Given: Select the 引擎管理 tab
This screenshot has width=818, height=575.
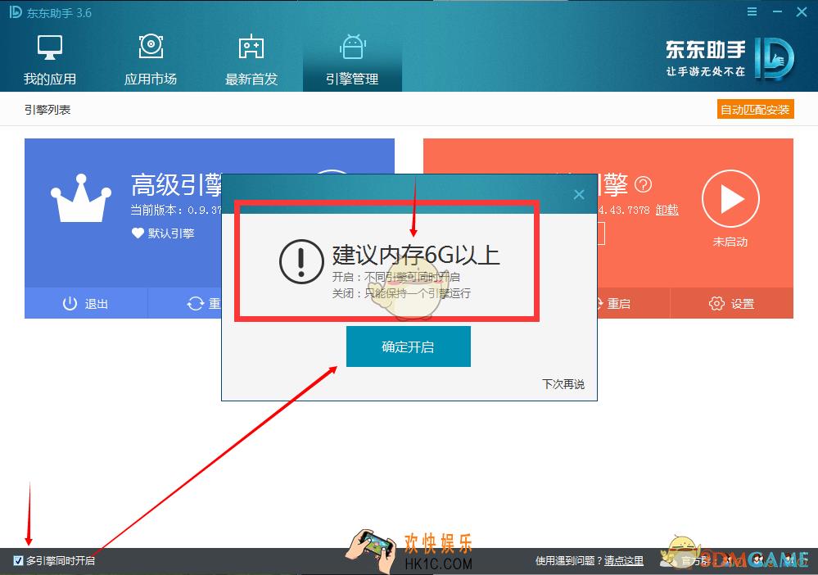Looking at the screenshot, I should (352, 60).
